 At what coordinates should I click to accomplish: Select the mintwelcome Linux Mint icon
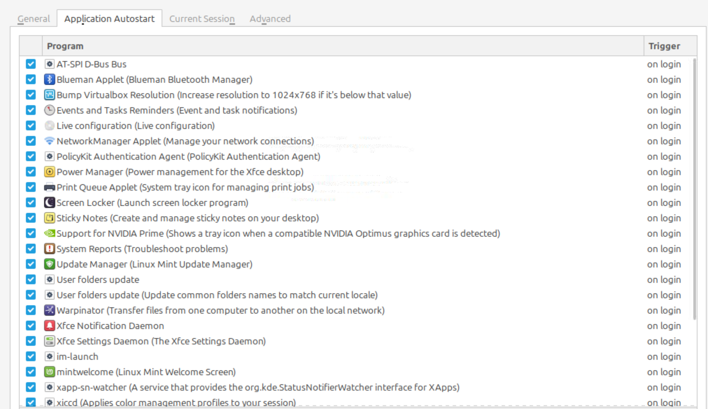pyautogui.click(x=49, y=372)
